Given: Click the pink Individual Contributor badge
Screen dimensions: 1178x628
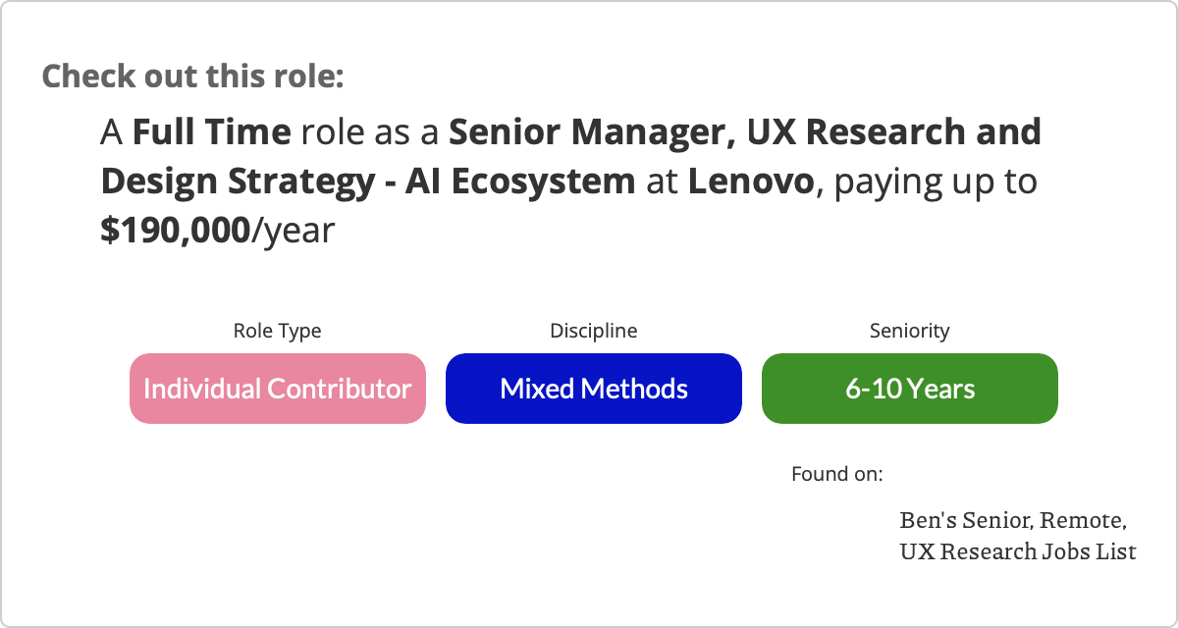Looking at the screenshot, I should 277,389.
